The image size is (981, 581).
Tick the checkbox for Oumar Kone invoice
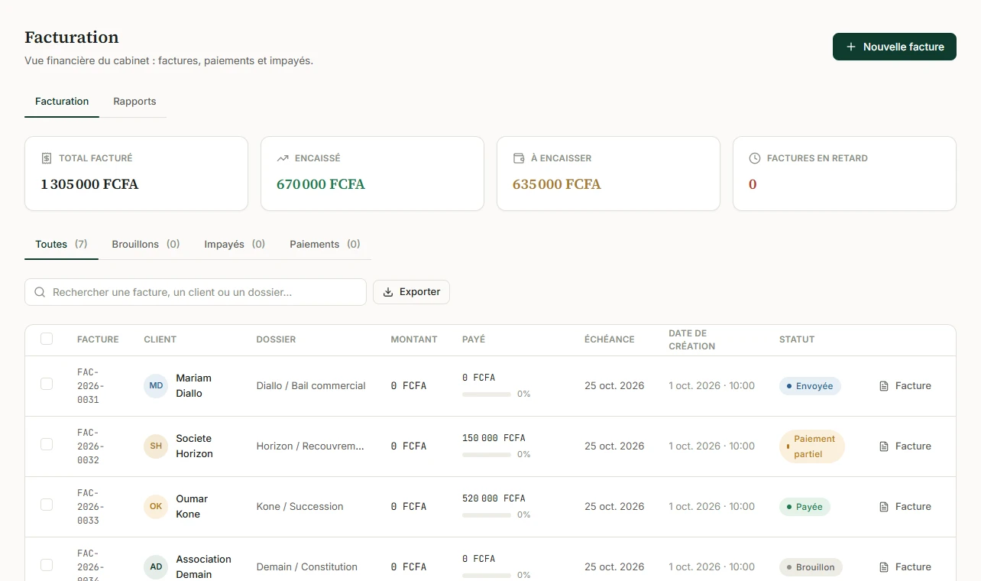click(x=47, y=505)
